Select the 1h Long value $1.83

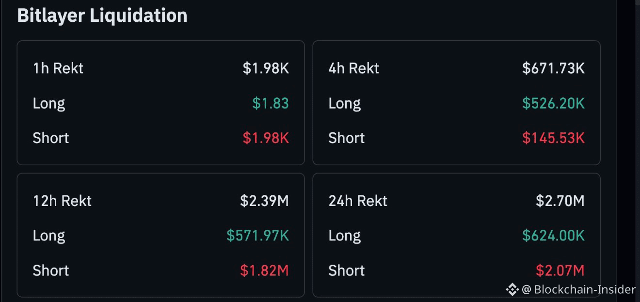(271, 103)
